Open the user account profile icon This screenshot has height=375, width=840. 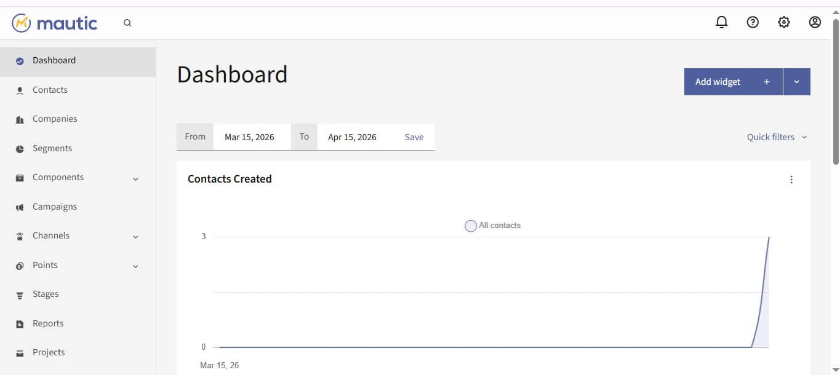815,22
